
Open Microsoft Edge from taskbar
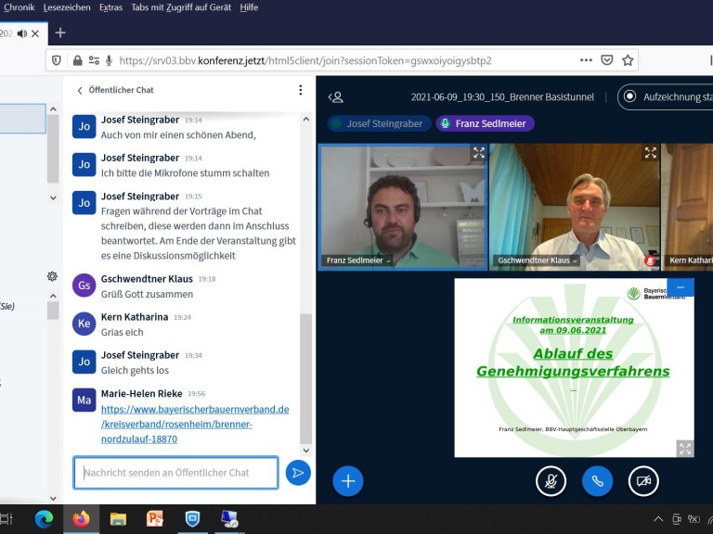[x=44, y=519]
